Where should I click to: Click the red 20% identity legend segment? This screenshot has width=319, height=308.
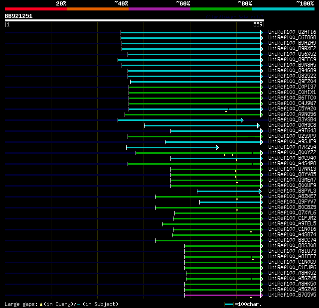(x=36, y=9)
